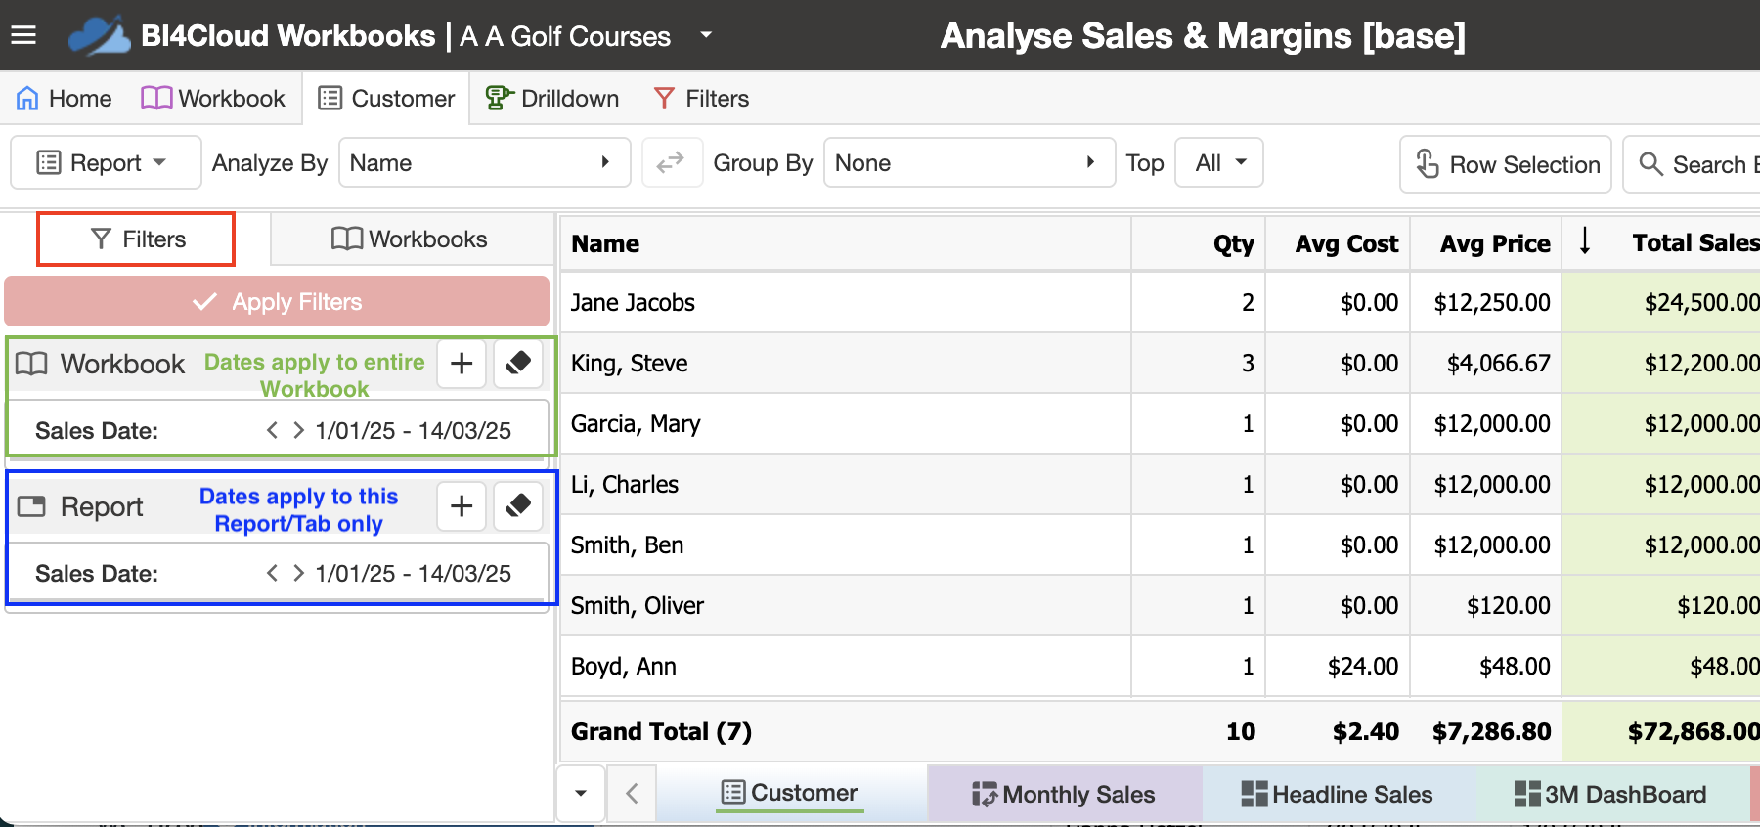This screenshot has width=1760, height=827.
Task: Switch to the Headline Sales report tab
Action: point(1338,794)
